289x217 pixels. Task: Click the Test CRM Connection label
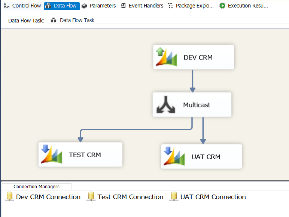coord(130,197)
